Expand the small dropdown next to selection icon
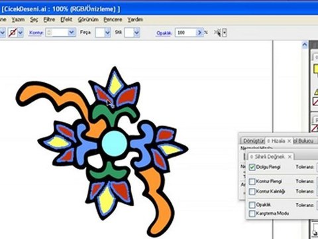 (225, 33)
